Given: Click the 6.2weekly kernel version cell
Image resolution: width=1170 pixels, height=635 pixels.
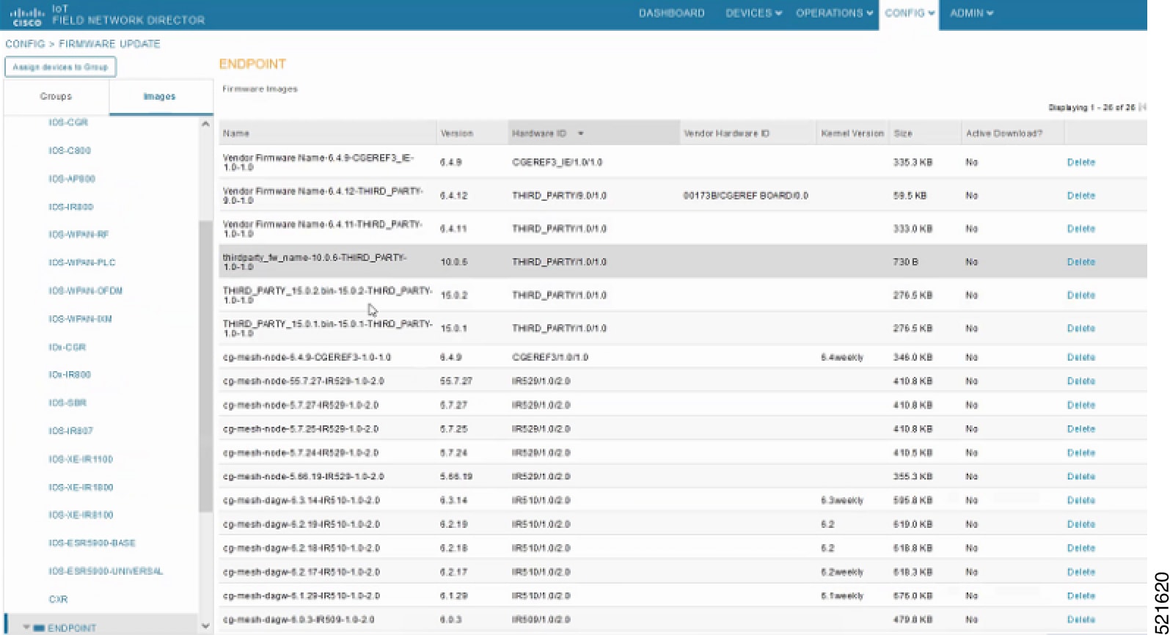Looking at the screenshot, I should tap(842, 572).
